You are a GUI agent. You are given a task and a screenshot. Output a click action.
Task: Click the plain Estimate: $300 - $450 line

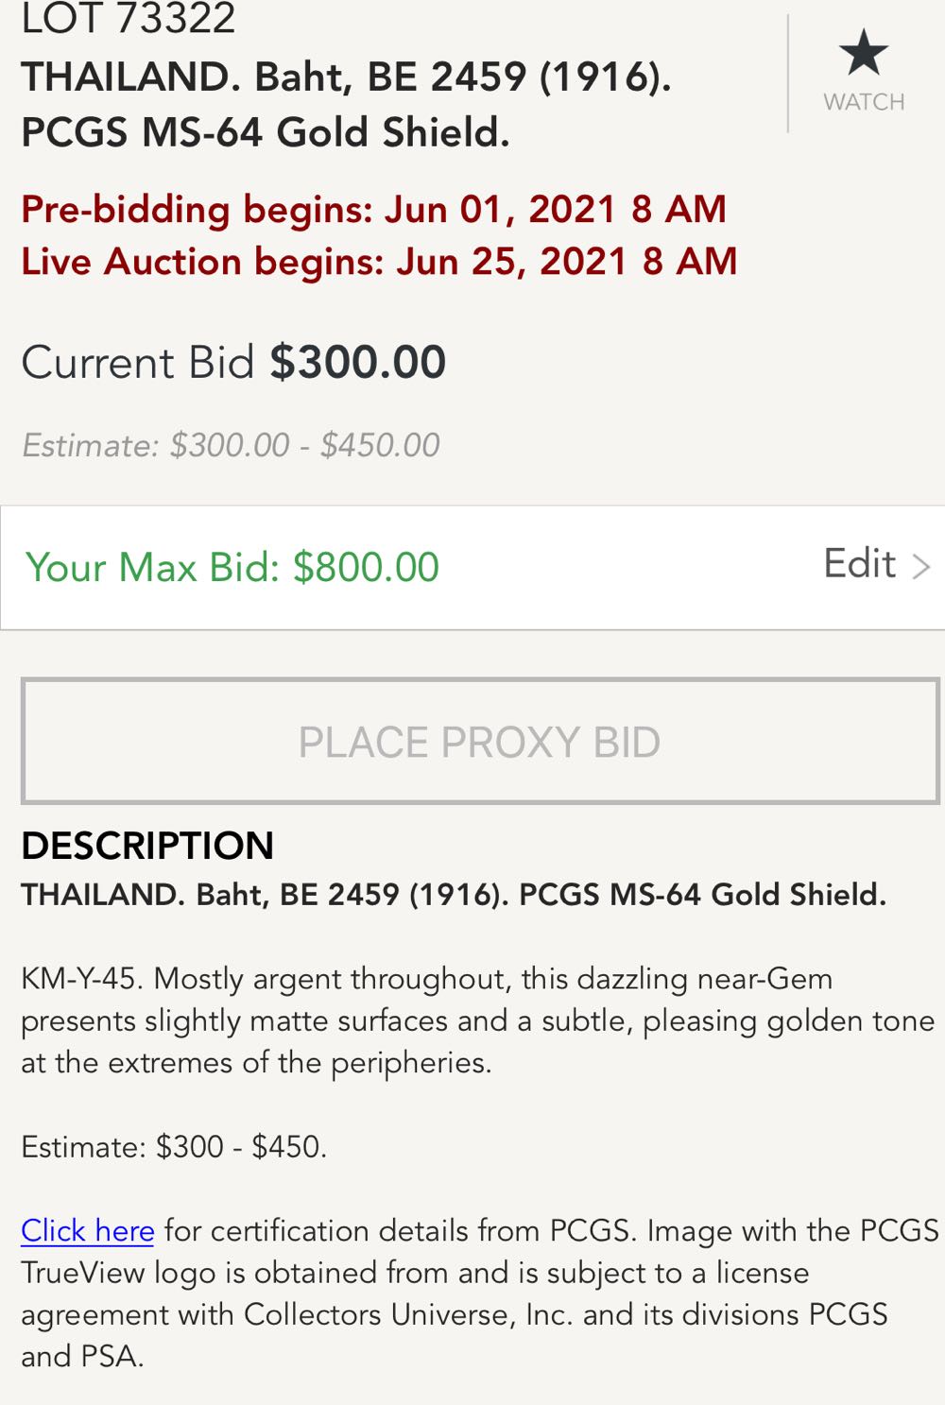[x=174, y=1147]
